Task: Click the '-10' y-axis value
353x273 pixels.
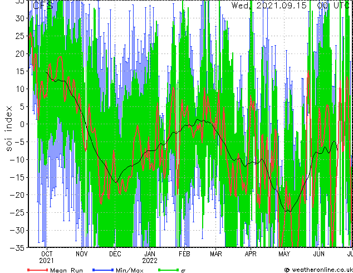Action: click(x=17, y=159)
